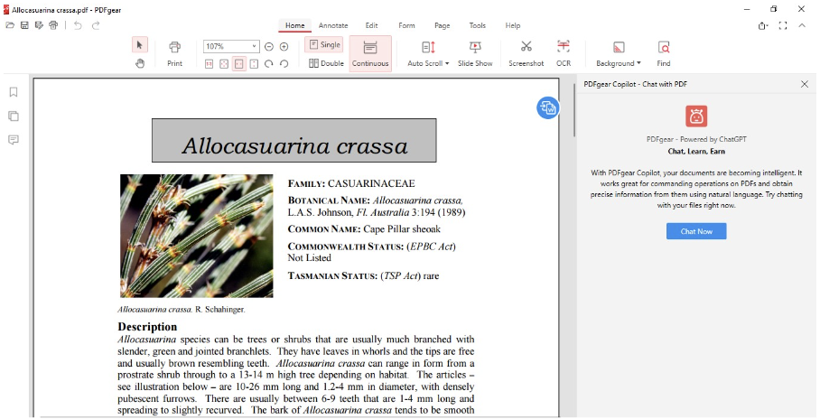The height and width of the screenshot is (419, 820).
Task: Select the hand pan tool
Action: pyautogui.click(x=140, y=63)
